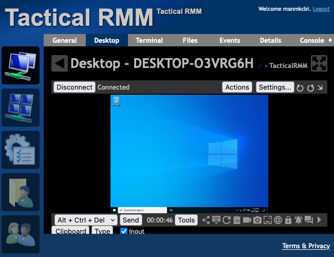The image size is (334, 257).
Task: Click the Tools dropdown button
Action: (187, 220)
